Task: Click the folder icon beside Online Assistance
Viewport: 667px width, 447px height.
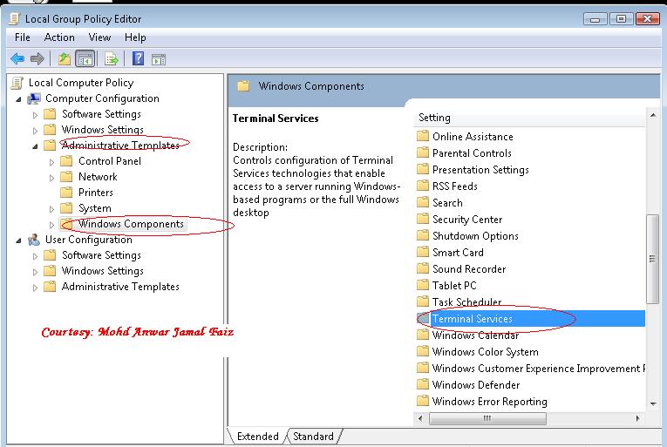Action: coord(422,137)
